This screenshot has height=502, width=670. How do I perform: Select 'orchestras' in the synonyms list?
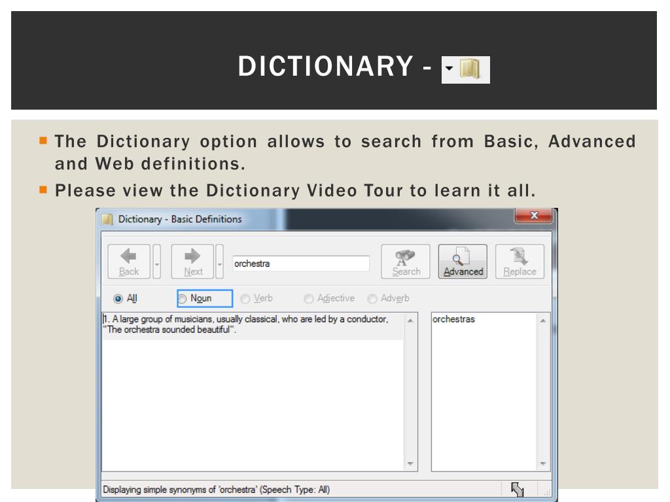(453, 319)
